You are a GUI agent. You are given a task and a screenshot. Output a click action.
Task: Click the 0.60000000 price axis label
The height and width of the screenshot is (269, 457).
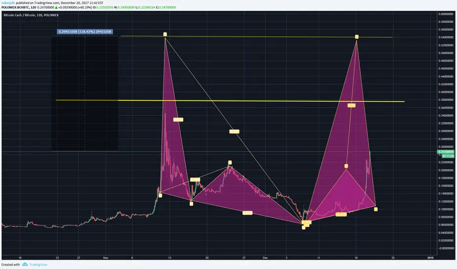pos(446,14)
